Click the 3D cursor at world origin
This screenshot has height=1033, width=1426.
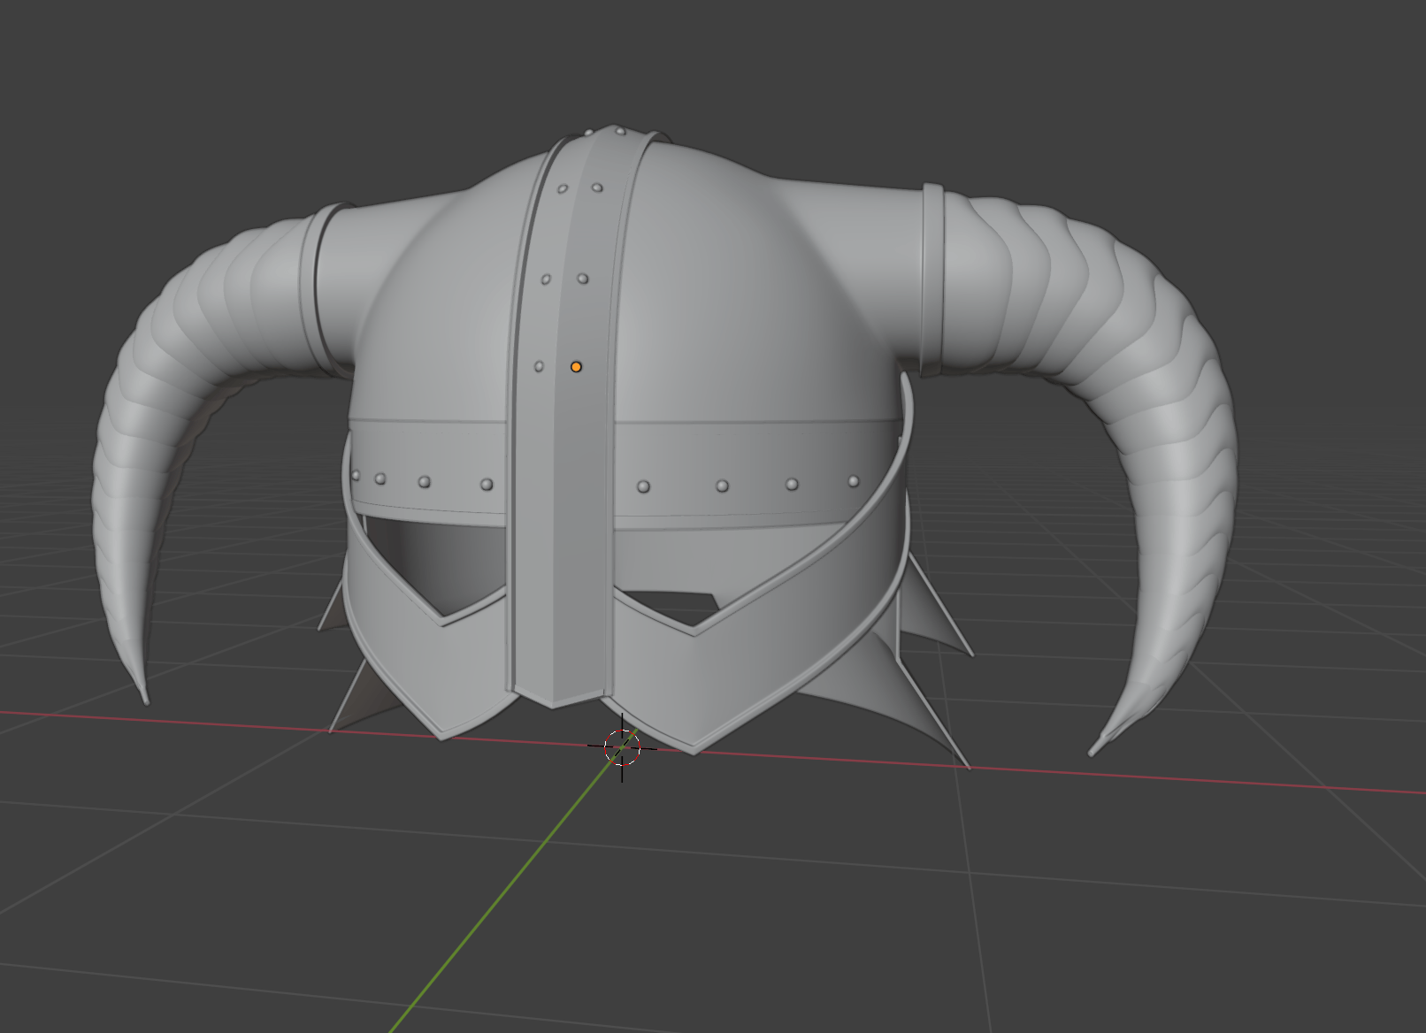[x=622, y=748]
